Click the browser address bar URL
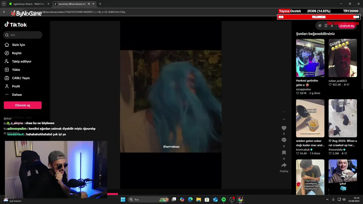The height and width of the screenshot is (204, 363). pyautogui.click(x=78, y=12)
